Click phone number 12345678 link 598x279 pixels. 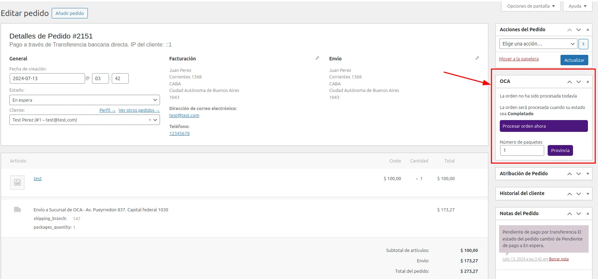(x=179, y=134)
